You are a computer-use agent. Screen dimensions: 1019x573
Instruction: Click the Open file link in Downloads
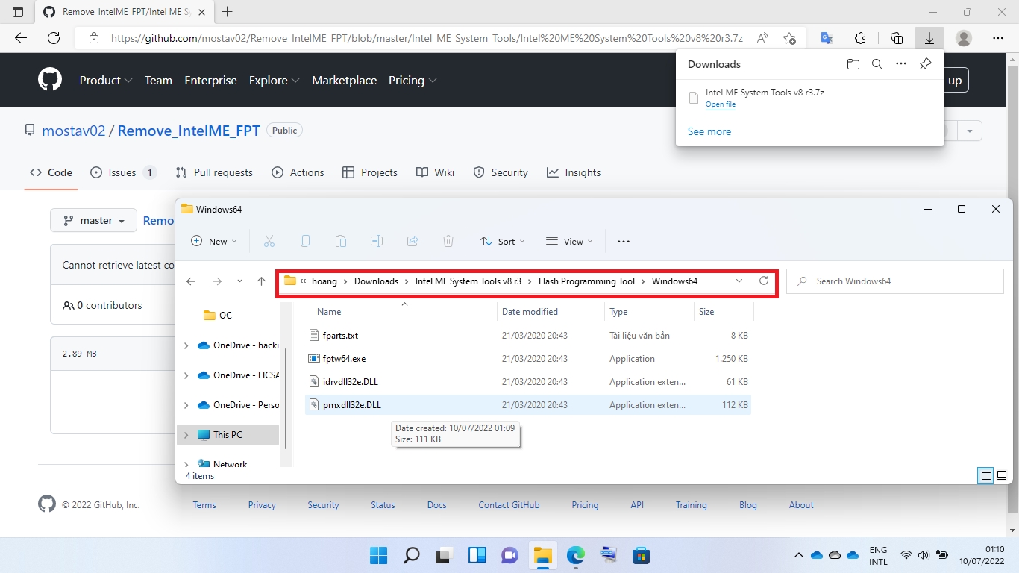pyautogui.click(x=721, y=105)
